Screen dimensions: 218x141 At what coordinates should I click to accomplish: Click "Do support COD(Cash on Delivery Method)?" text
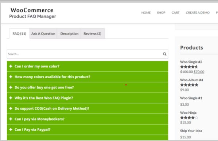tap(52, 109)
